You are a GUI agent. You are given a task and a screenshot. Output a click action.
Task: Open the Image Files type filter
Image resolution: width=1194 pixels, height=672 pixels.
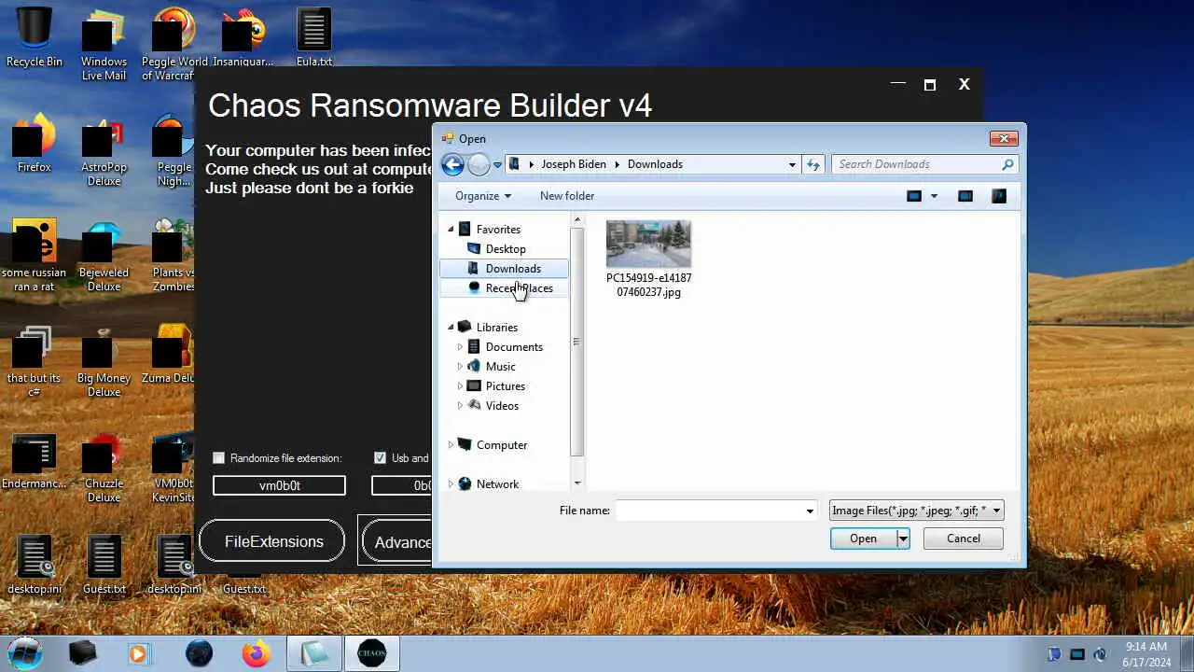click(x=916, y=511)
